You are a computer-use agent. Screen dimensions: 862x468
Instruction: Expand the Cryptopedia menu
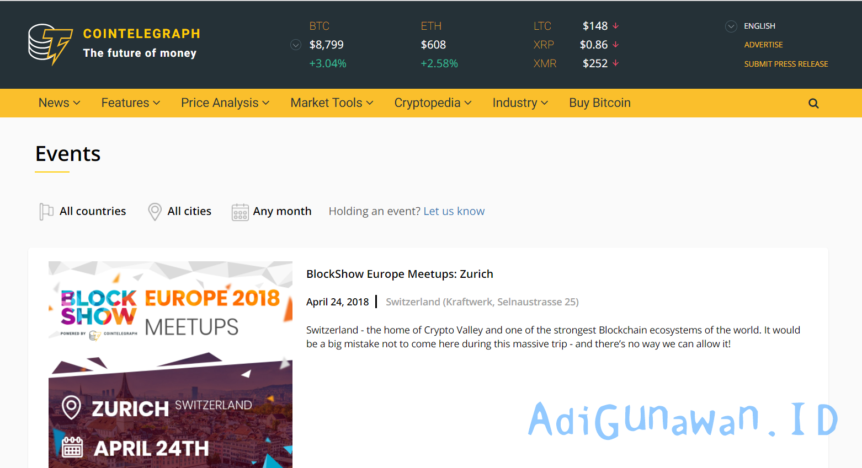point(433,103)
